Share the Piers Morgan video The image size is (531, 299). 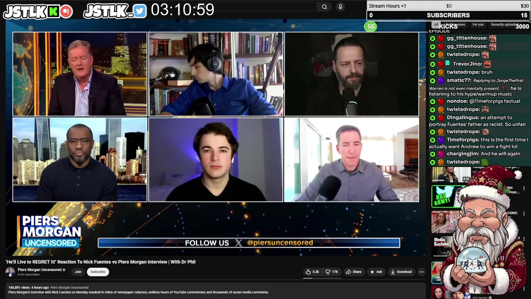pos(354,272)
